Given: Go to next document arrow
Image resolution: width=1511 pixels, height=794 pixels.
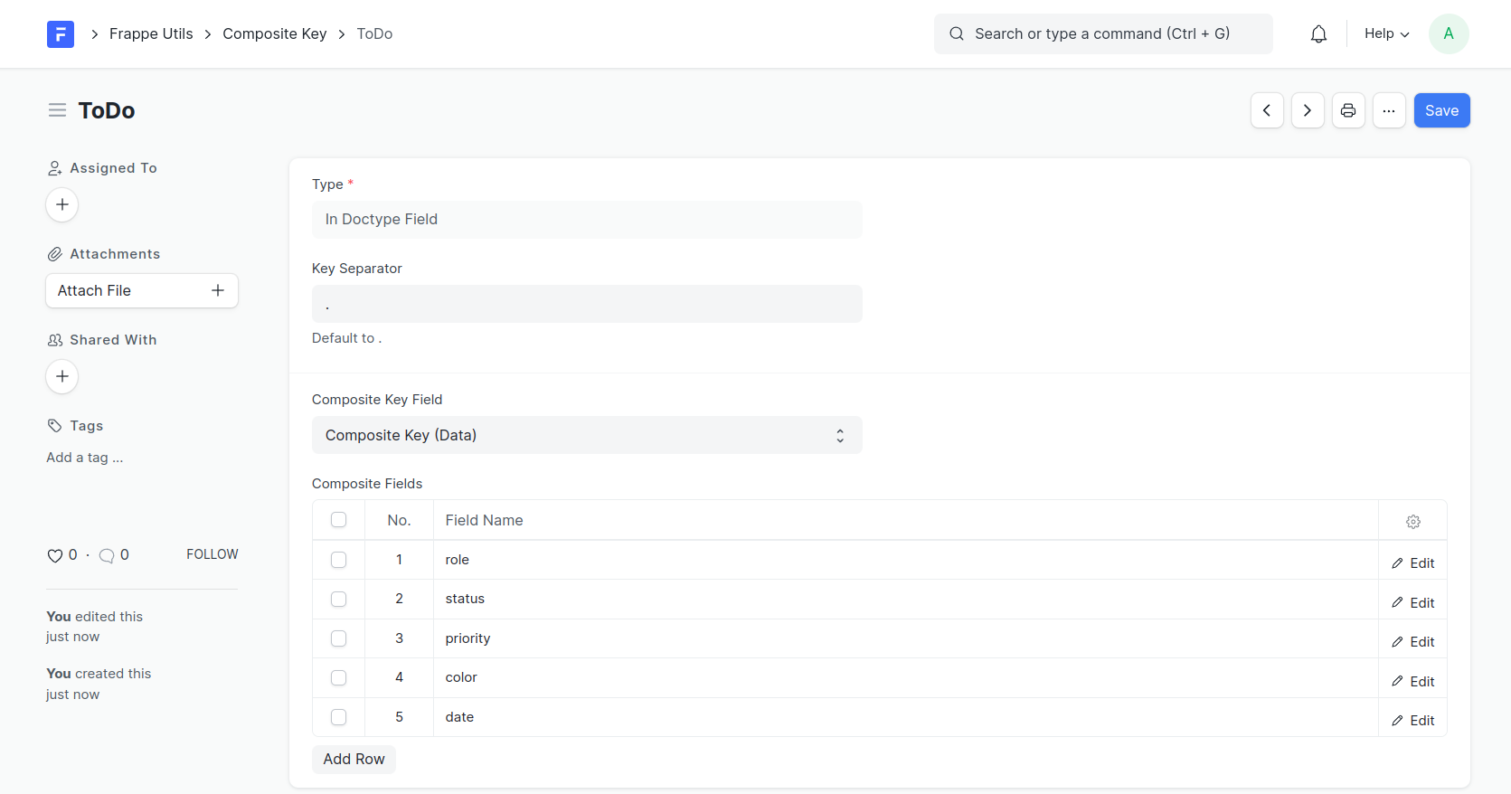Looking at the screenshot, I should tap(1308, 110).
